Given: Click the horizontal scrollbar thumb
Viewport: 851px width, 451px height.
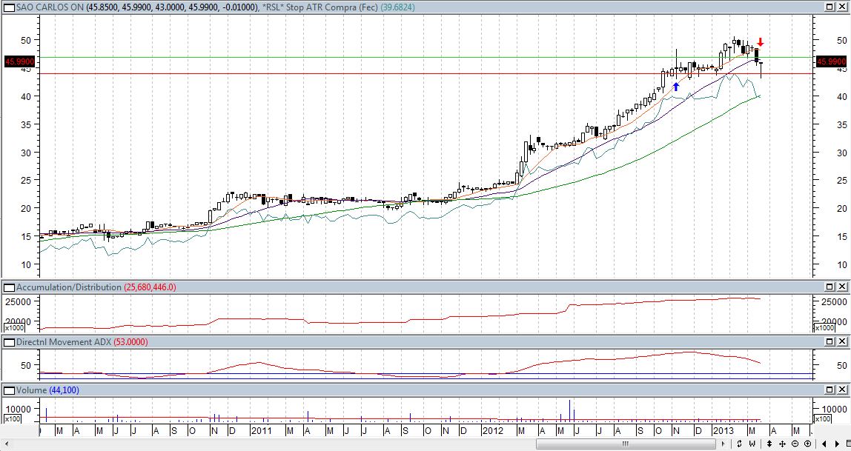Looking at the screenshot, I should [x=625, y=444].
